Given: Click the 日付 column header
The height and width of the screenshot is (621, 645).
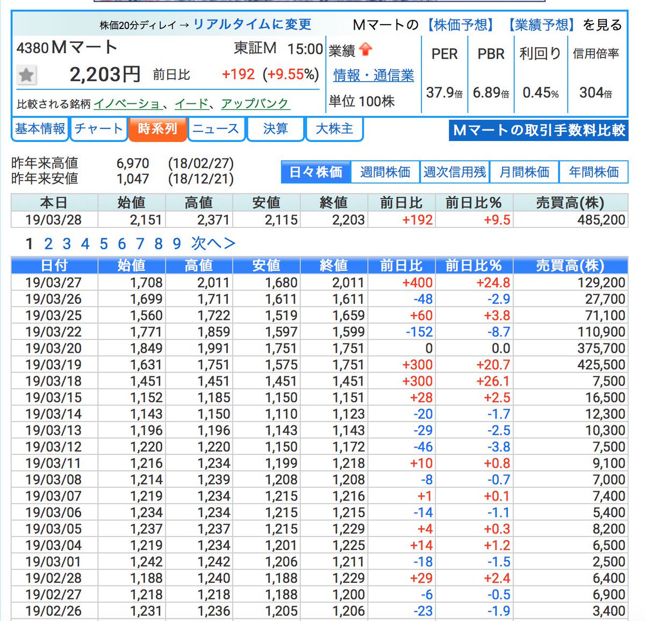Looking at the screenshot, I should pos(54,266).
